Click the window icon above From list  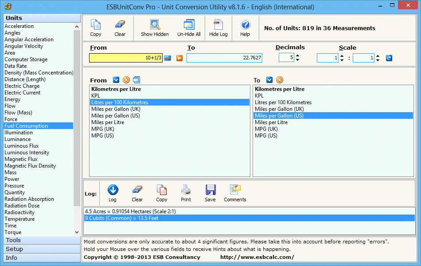[136, 80]
